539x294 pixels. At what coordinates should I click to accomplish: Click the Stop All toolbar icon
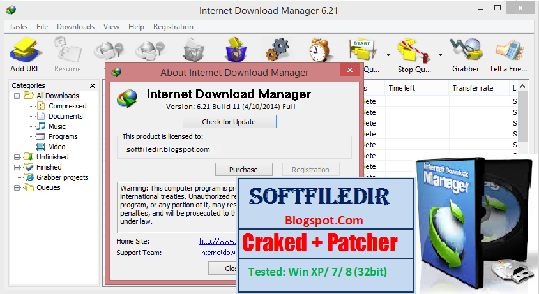click(150, 51)
